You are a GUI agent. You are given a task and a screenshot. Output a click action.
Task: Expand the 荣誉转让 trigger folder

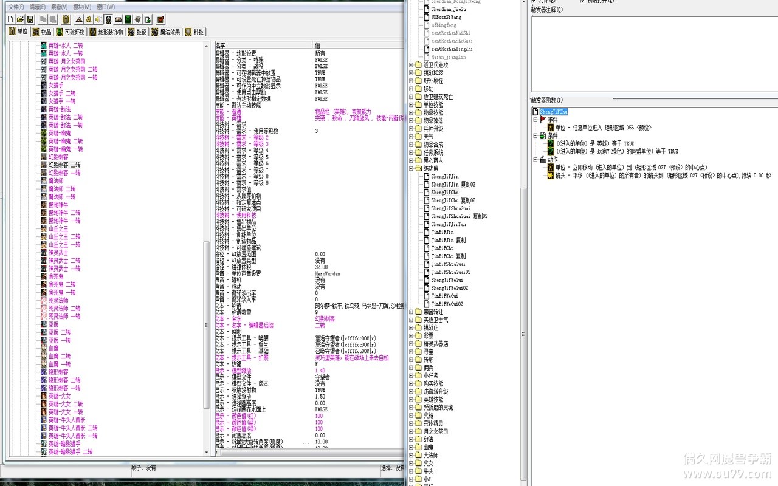coord(411,312)
